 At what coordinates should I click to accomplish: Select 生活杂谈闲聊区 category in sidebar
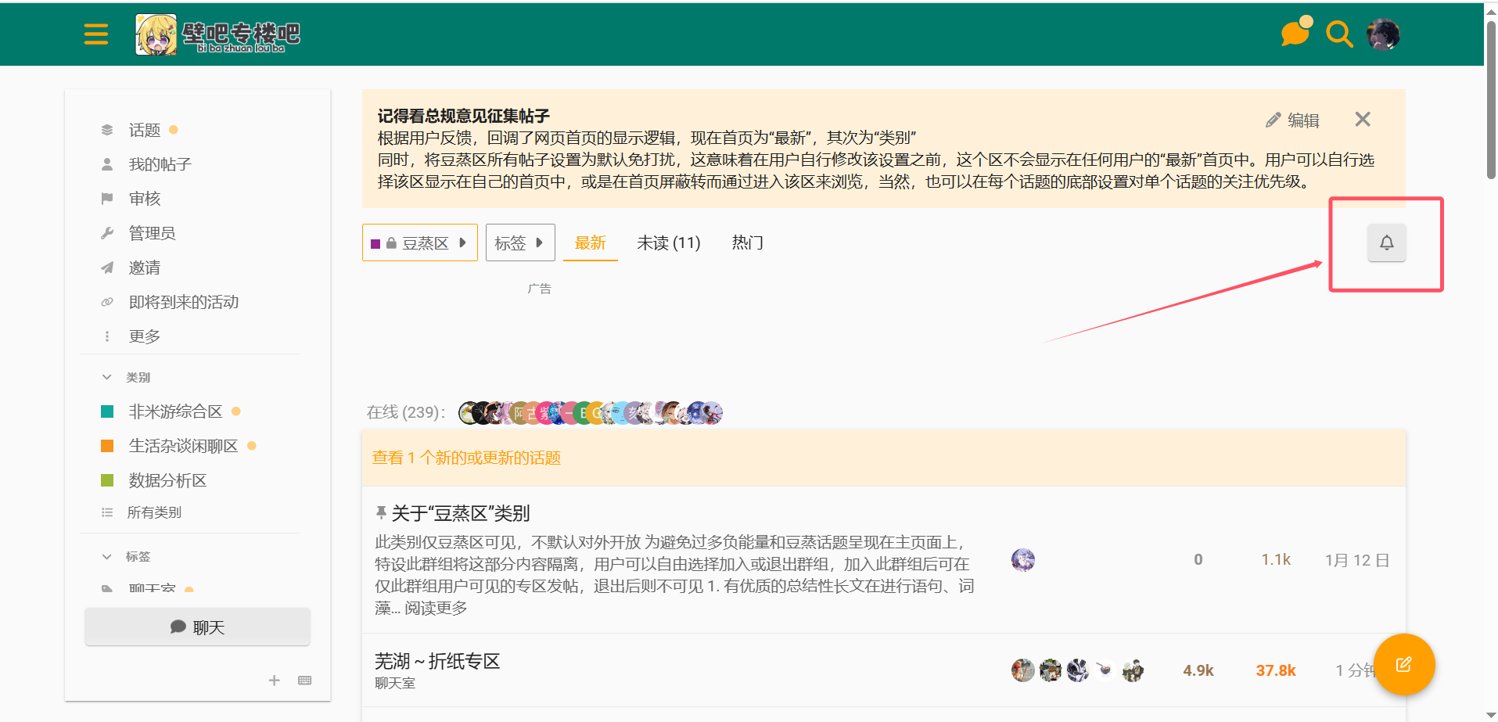(x=183, y=446)
